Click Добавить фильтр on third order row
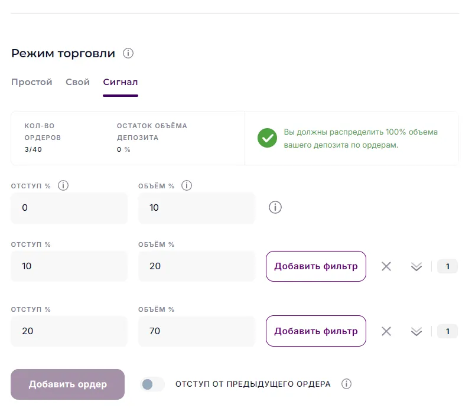The image size is (472, 408). (315, 331)
